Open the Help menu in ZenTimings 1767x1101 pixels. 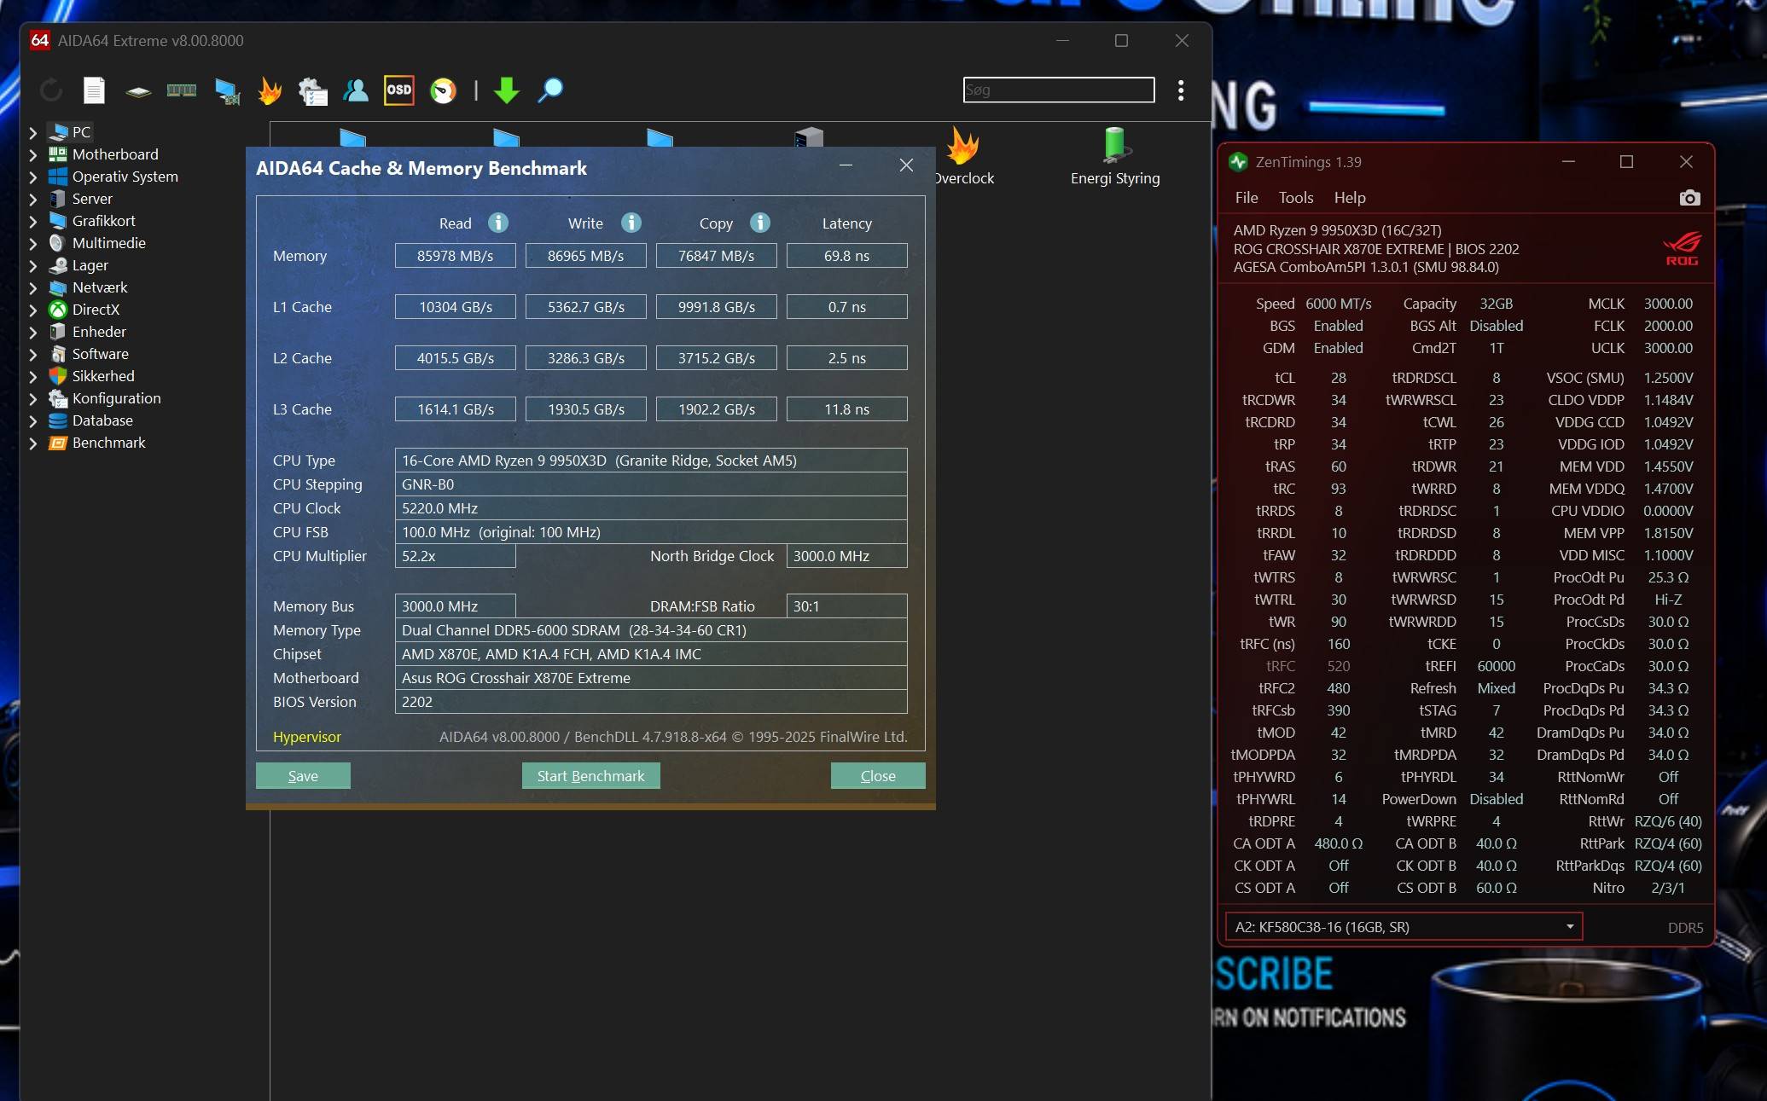click(1350, 198)
